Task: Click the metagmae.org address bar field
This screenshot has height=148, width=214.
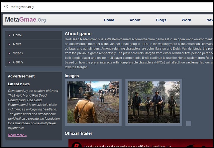Action: point(108,7)
